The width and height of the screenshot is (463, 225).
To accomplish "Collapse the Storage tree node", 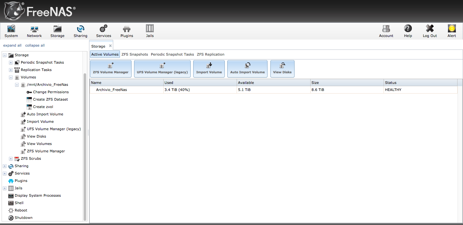I will (5, 55).
